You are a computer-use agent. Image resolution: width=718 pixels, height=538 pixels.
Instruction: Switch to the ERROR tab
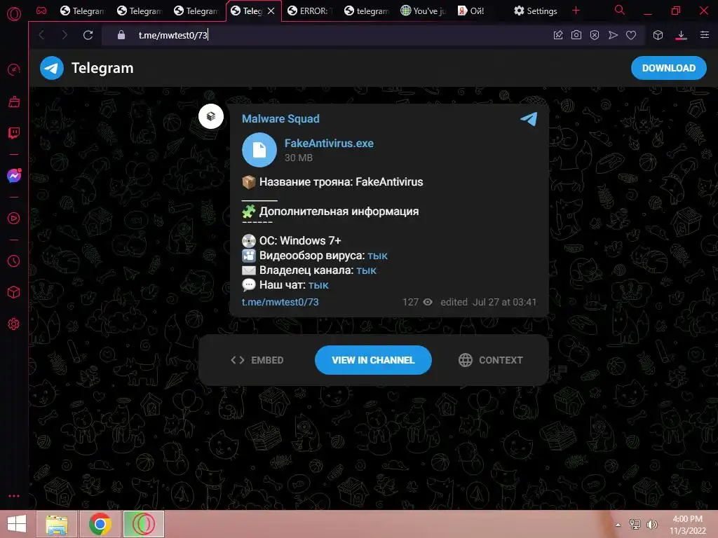[x=310, y=11]
